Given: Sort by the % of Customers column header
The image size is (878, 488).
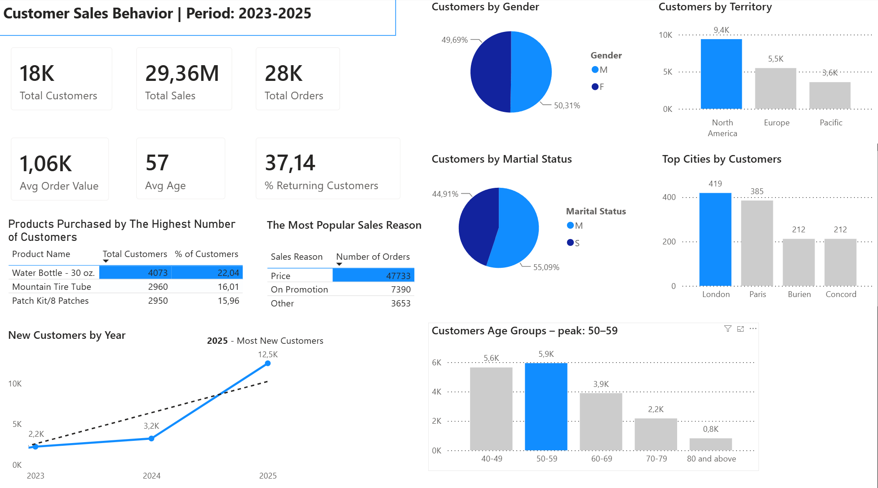Looking at the screenshot, I should click(x=206, y=254).
